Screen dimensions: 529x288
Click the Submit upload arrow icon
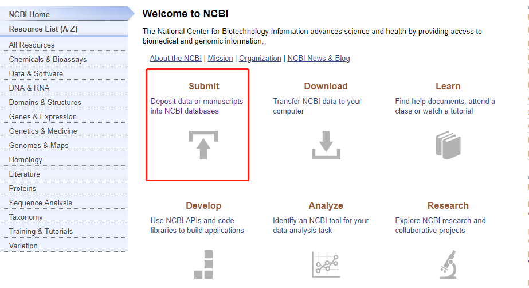[x=203, y=145]
